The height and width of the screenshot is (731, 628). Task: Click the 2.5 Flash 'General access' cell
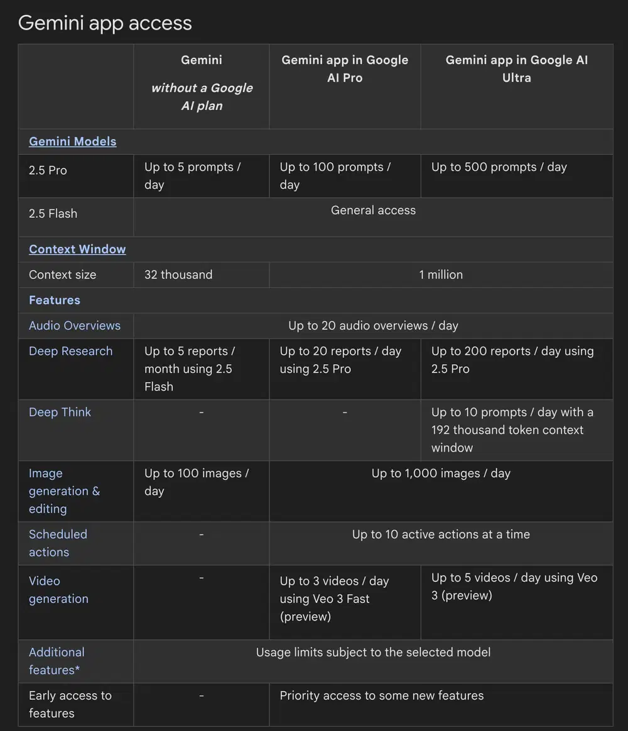point(373,210)
